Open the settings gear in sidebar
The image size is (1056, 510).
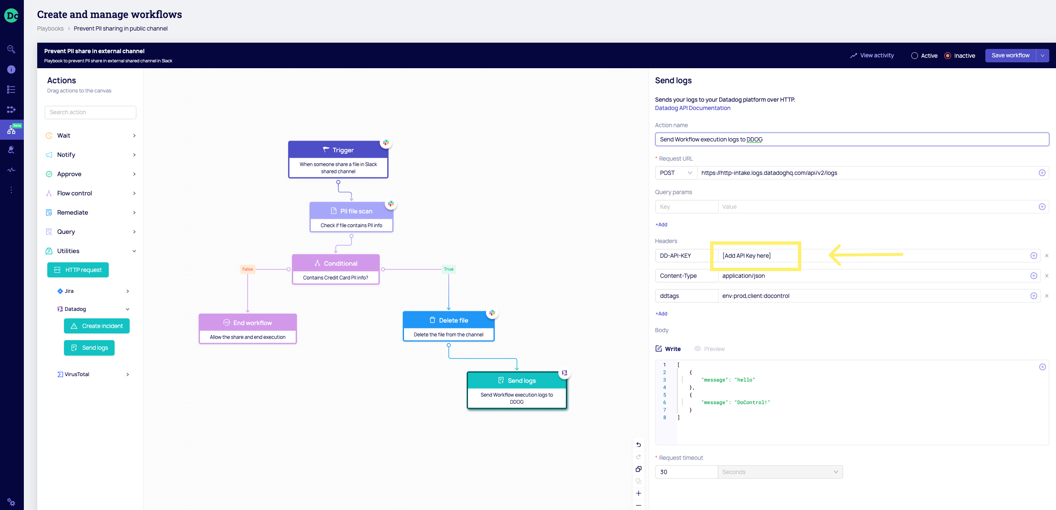click(11, 502)
